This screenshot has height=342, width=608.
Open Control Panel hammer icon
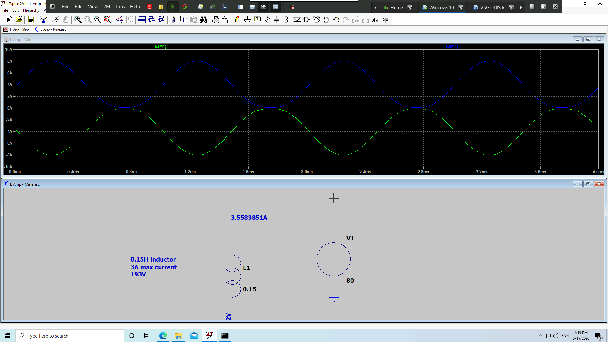coord(43,20)
